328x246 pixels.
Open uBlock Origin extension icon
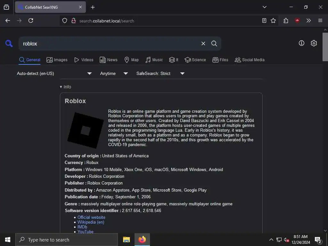point(297,20)
